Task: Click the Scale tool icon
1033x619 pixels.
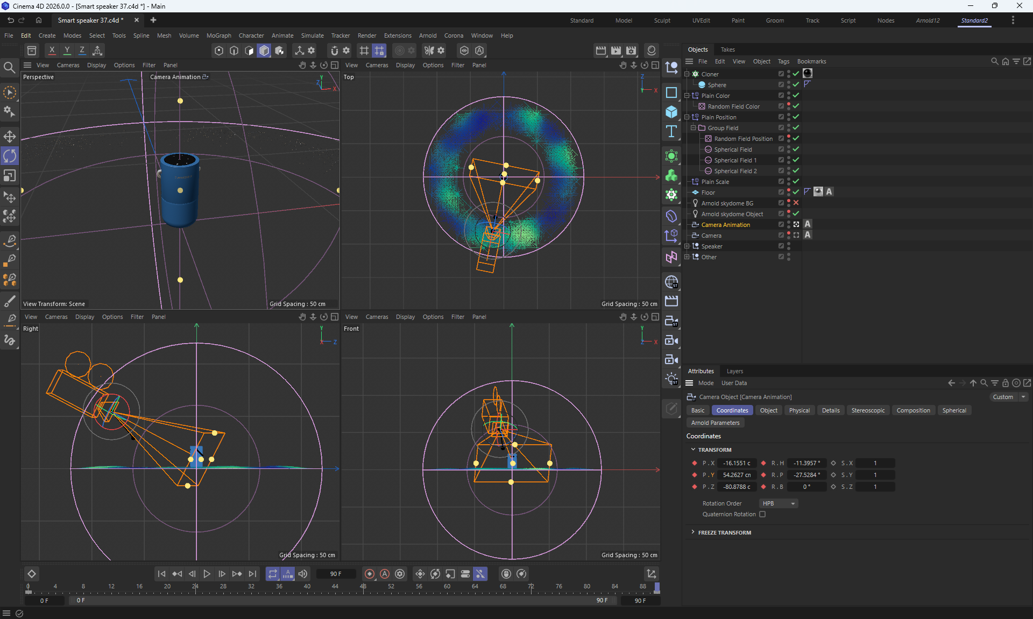Action: click(x=10, y=176)
